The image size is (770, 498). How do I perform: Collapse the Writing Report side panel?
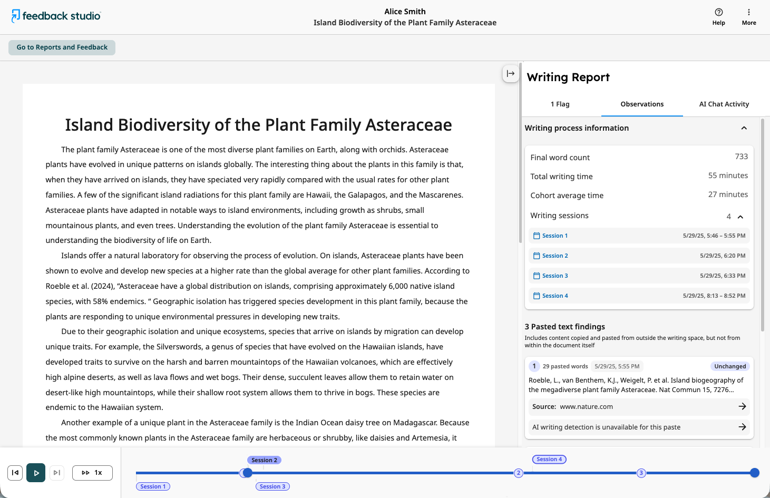(x=510, y=73)
